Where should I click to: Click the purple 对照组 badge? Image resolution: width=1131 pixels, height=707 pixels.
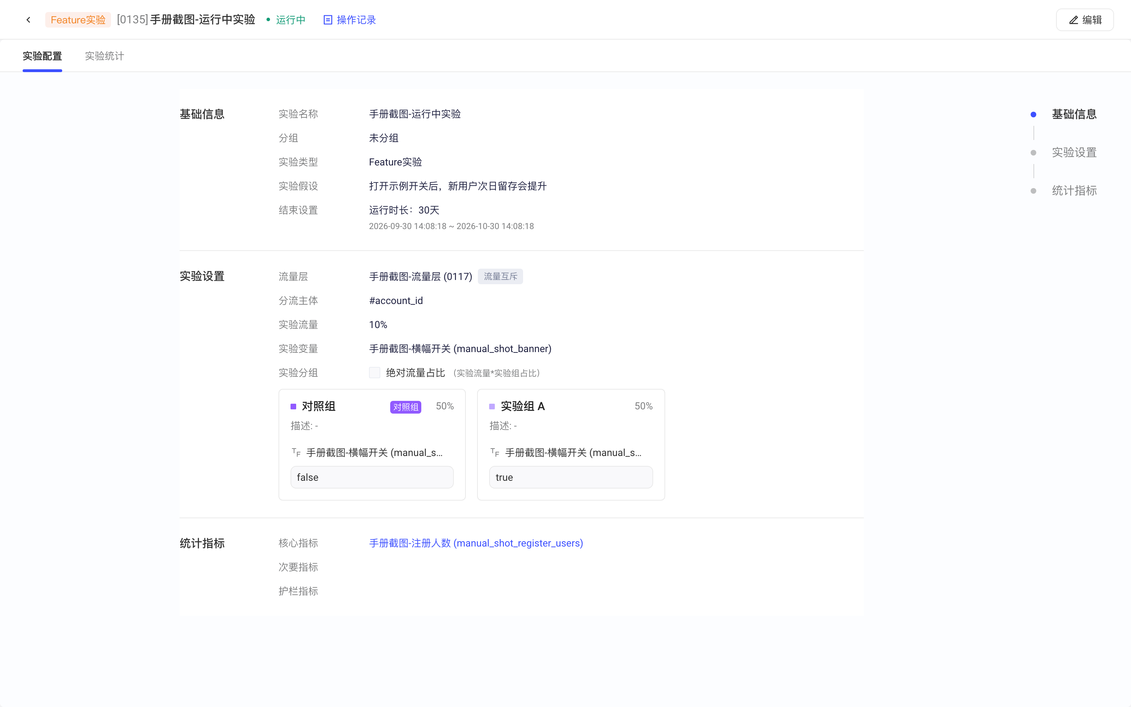click(x=405, y=407)
